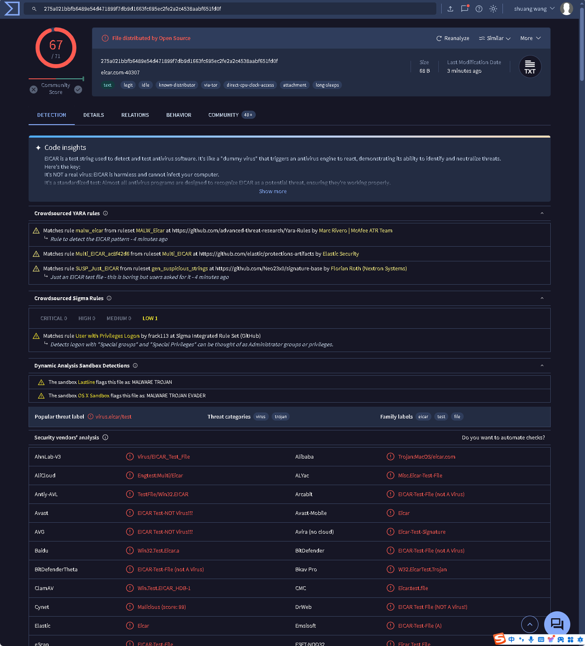This screenshot has width=585, height=646.
Task: Click alert icon next to Alibaba detection
Action: [x=391, y=457]
